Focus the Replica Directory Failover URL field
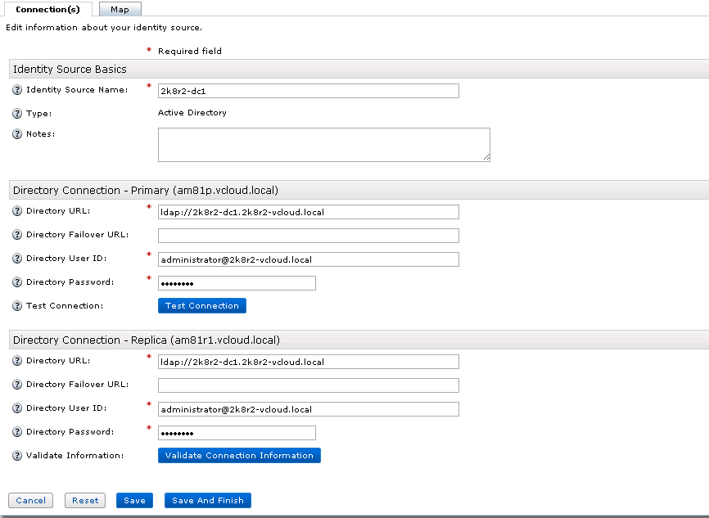This screenshot has width=709, height=518. (308, 385)
